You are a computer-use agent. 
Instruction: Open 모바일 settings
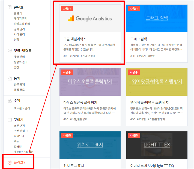coord(18,147)
